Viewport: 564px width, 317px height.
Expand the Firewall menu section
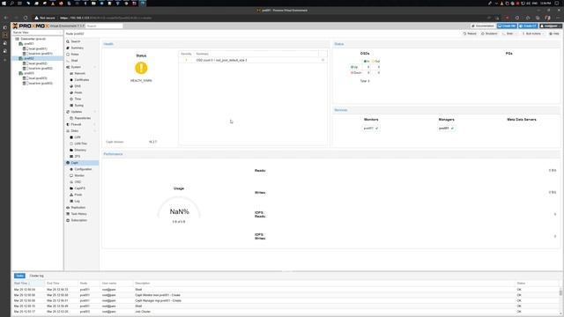[x=95, y=124]
